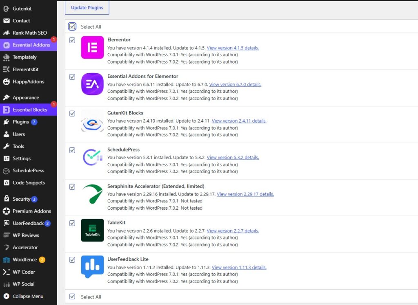418x305 pixels.
Task: Click the TableKit dark green logo
Action: (92, 230)
